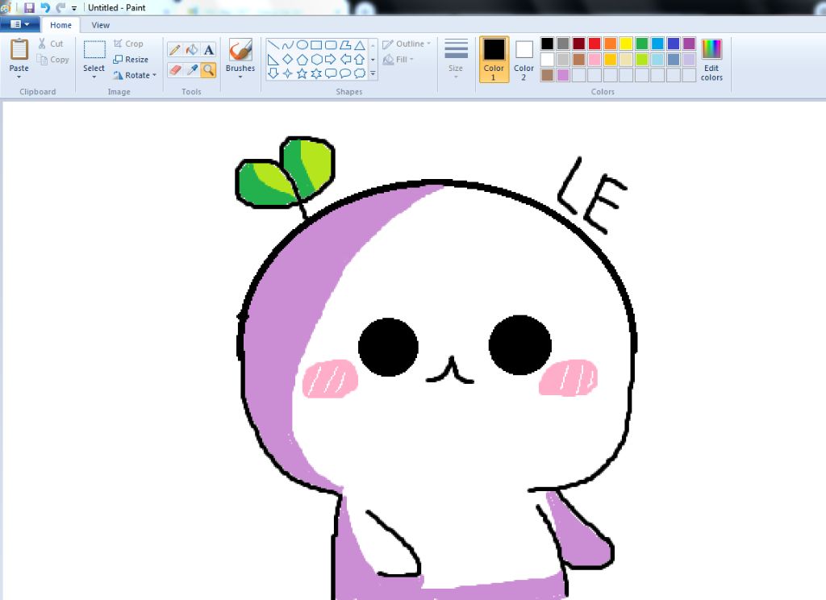The width and height of the screenshot is (826, 600).
Task: Pick the Oval shape
Action: [302, 45]
